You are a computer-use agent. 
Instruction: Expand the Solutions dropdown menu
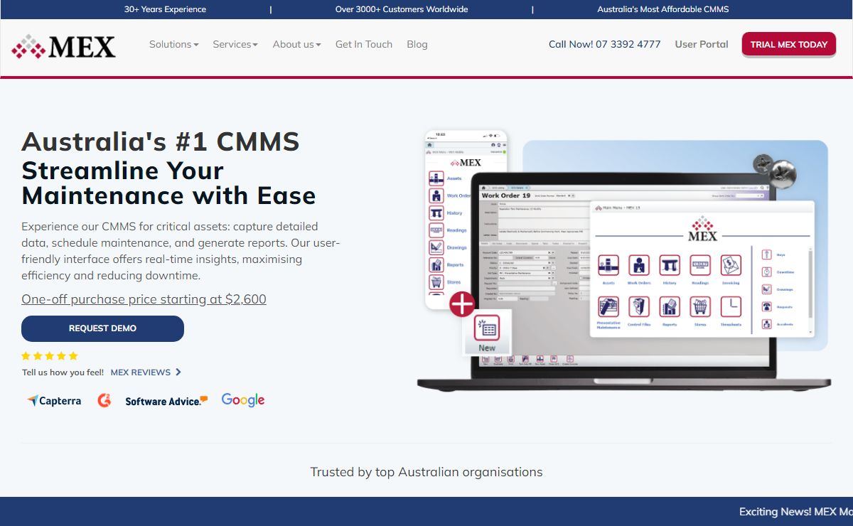pos(173,44)
